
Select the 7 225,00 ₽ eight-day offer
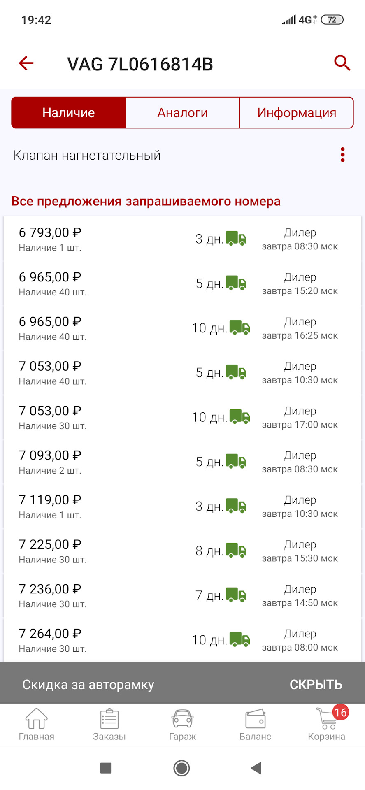[50, 545]
